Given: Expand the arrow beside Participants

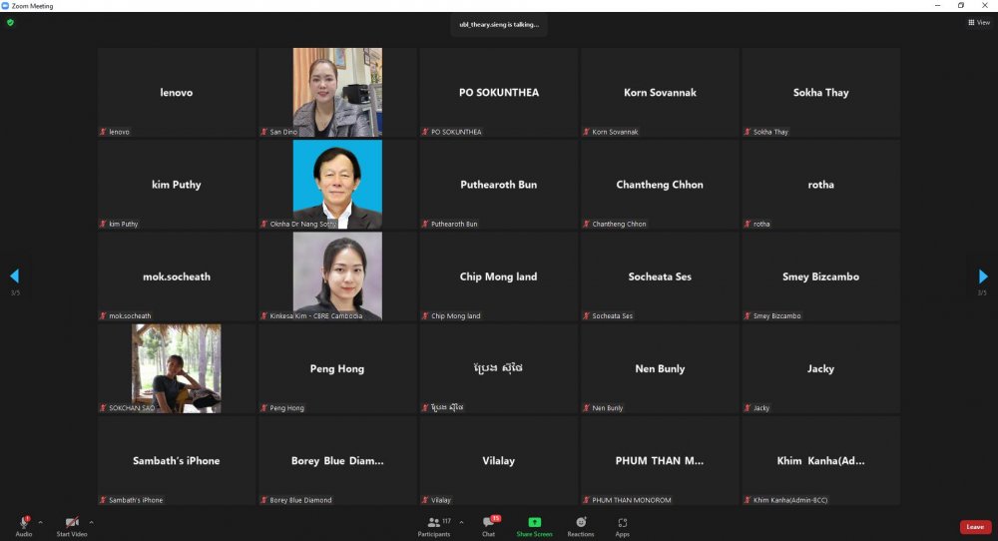Looking at the screenshot, I should tap(461, 522).
